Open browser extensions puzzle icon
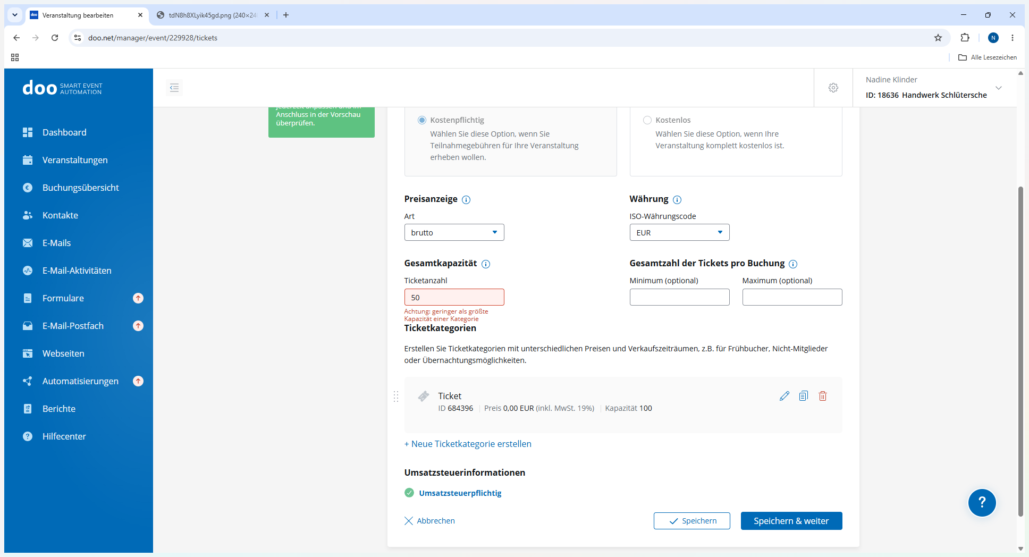Viewport: 1029px width, 557px height. [965, 38]
